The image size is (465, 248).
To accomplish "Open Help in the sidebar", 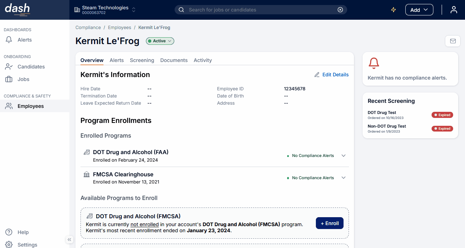I will (x=23, y=232).
